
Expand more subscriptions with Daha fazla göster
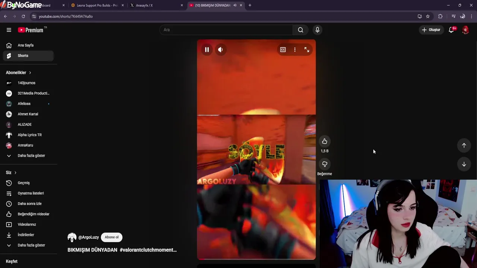pyautogui.click(x=28, y=156)
